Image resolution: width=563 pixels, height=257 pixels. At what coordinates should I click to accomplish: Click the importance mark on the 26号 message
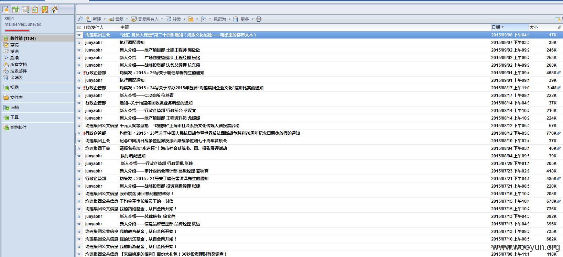click(84, 73)
